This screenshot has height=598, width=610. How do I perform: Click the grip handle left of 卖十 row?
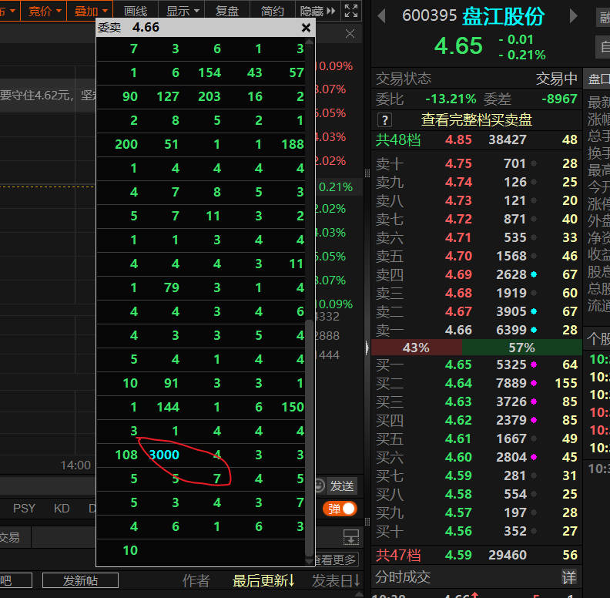pyautogui.click(x=367, y=173)
